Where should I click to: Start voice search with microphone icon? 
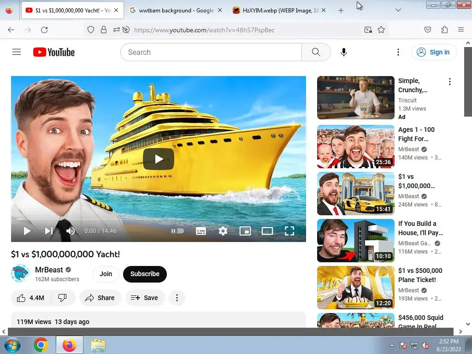(x=344, y=52)
